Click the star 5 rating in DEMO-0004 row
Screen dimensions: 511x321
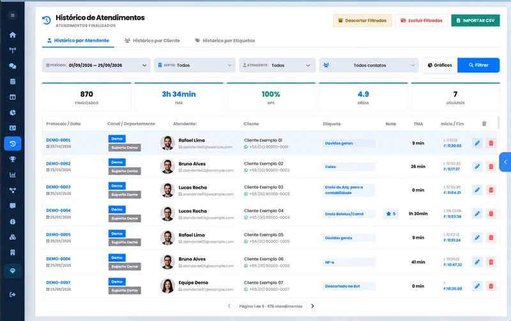(x=390, y=214)
